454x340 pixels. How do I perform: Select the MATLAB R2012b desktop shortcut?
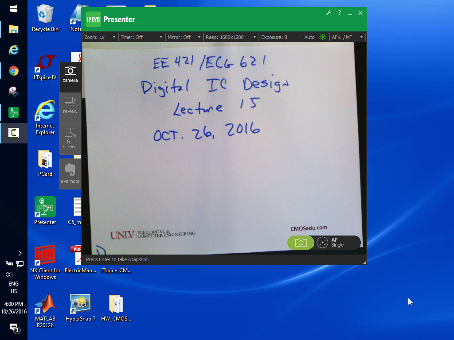45,311
